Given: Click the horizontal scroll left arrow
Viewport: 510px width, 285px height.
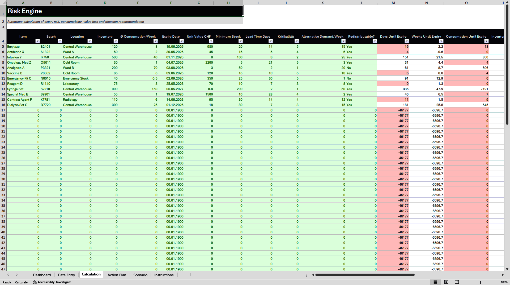Looking at the screenshot, I should click(313, 275).
